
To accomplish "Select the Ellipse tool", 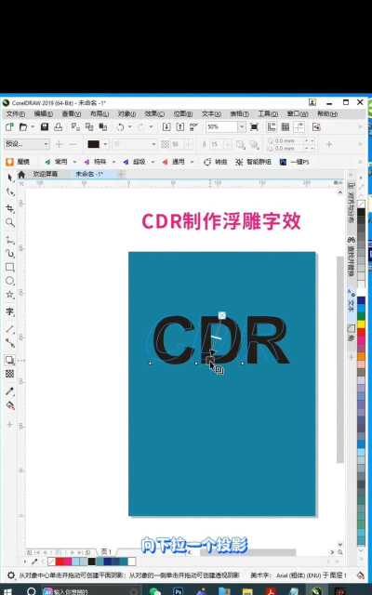I will tap(10, 281).
